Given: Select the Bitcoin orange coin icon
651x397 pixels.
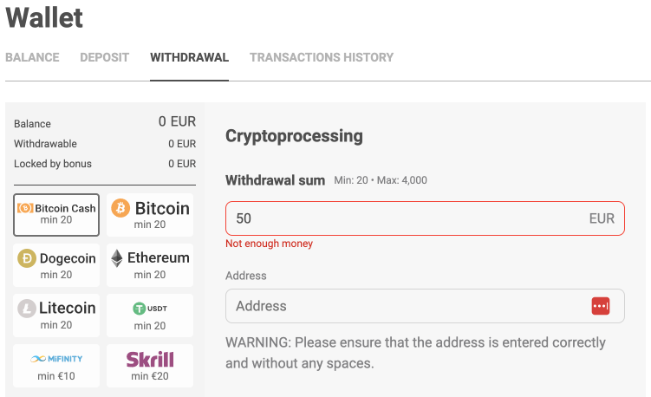Looking at the screenshot, I should pyautogui.click(x=120, y=208).
